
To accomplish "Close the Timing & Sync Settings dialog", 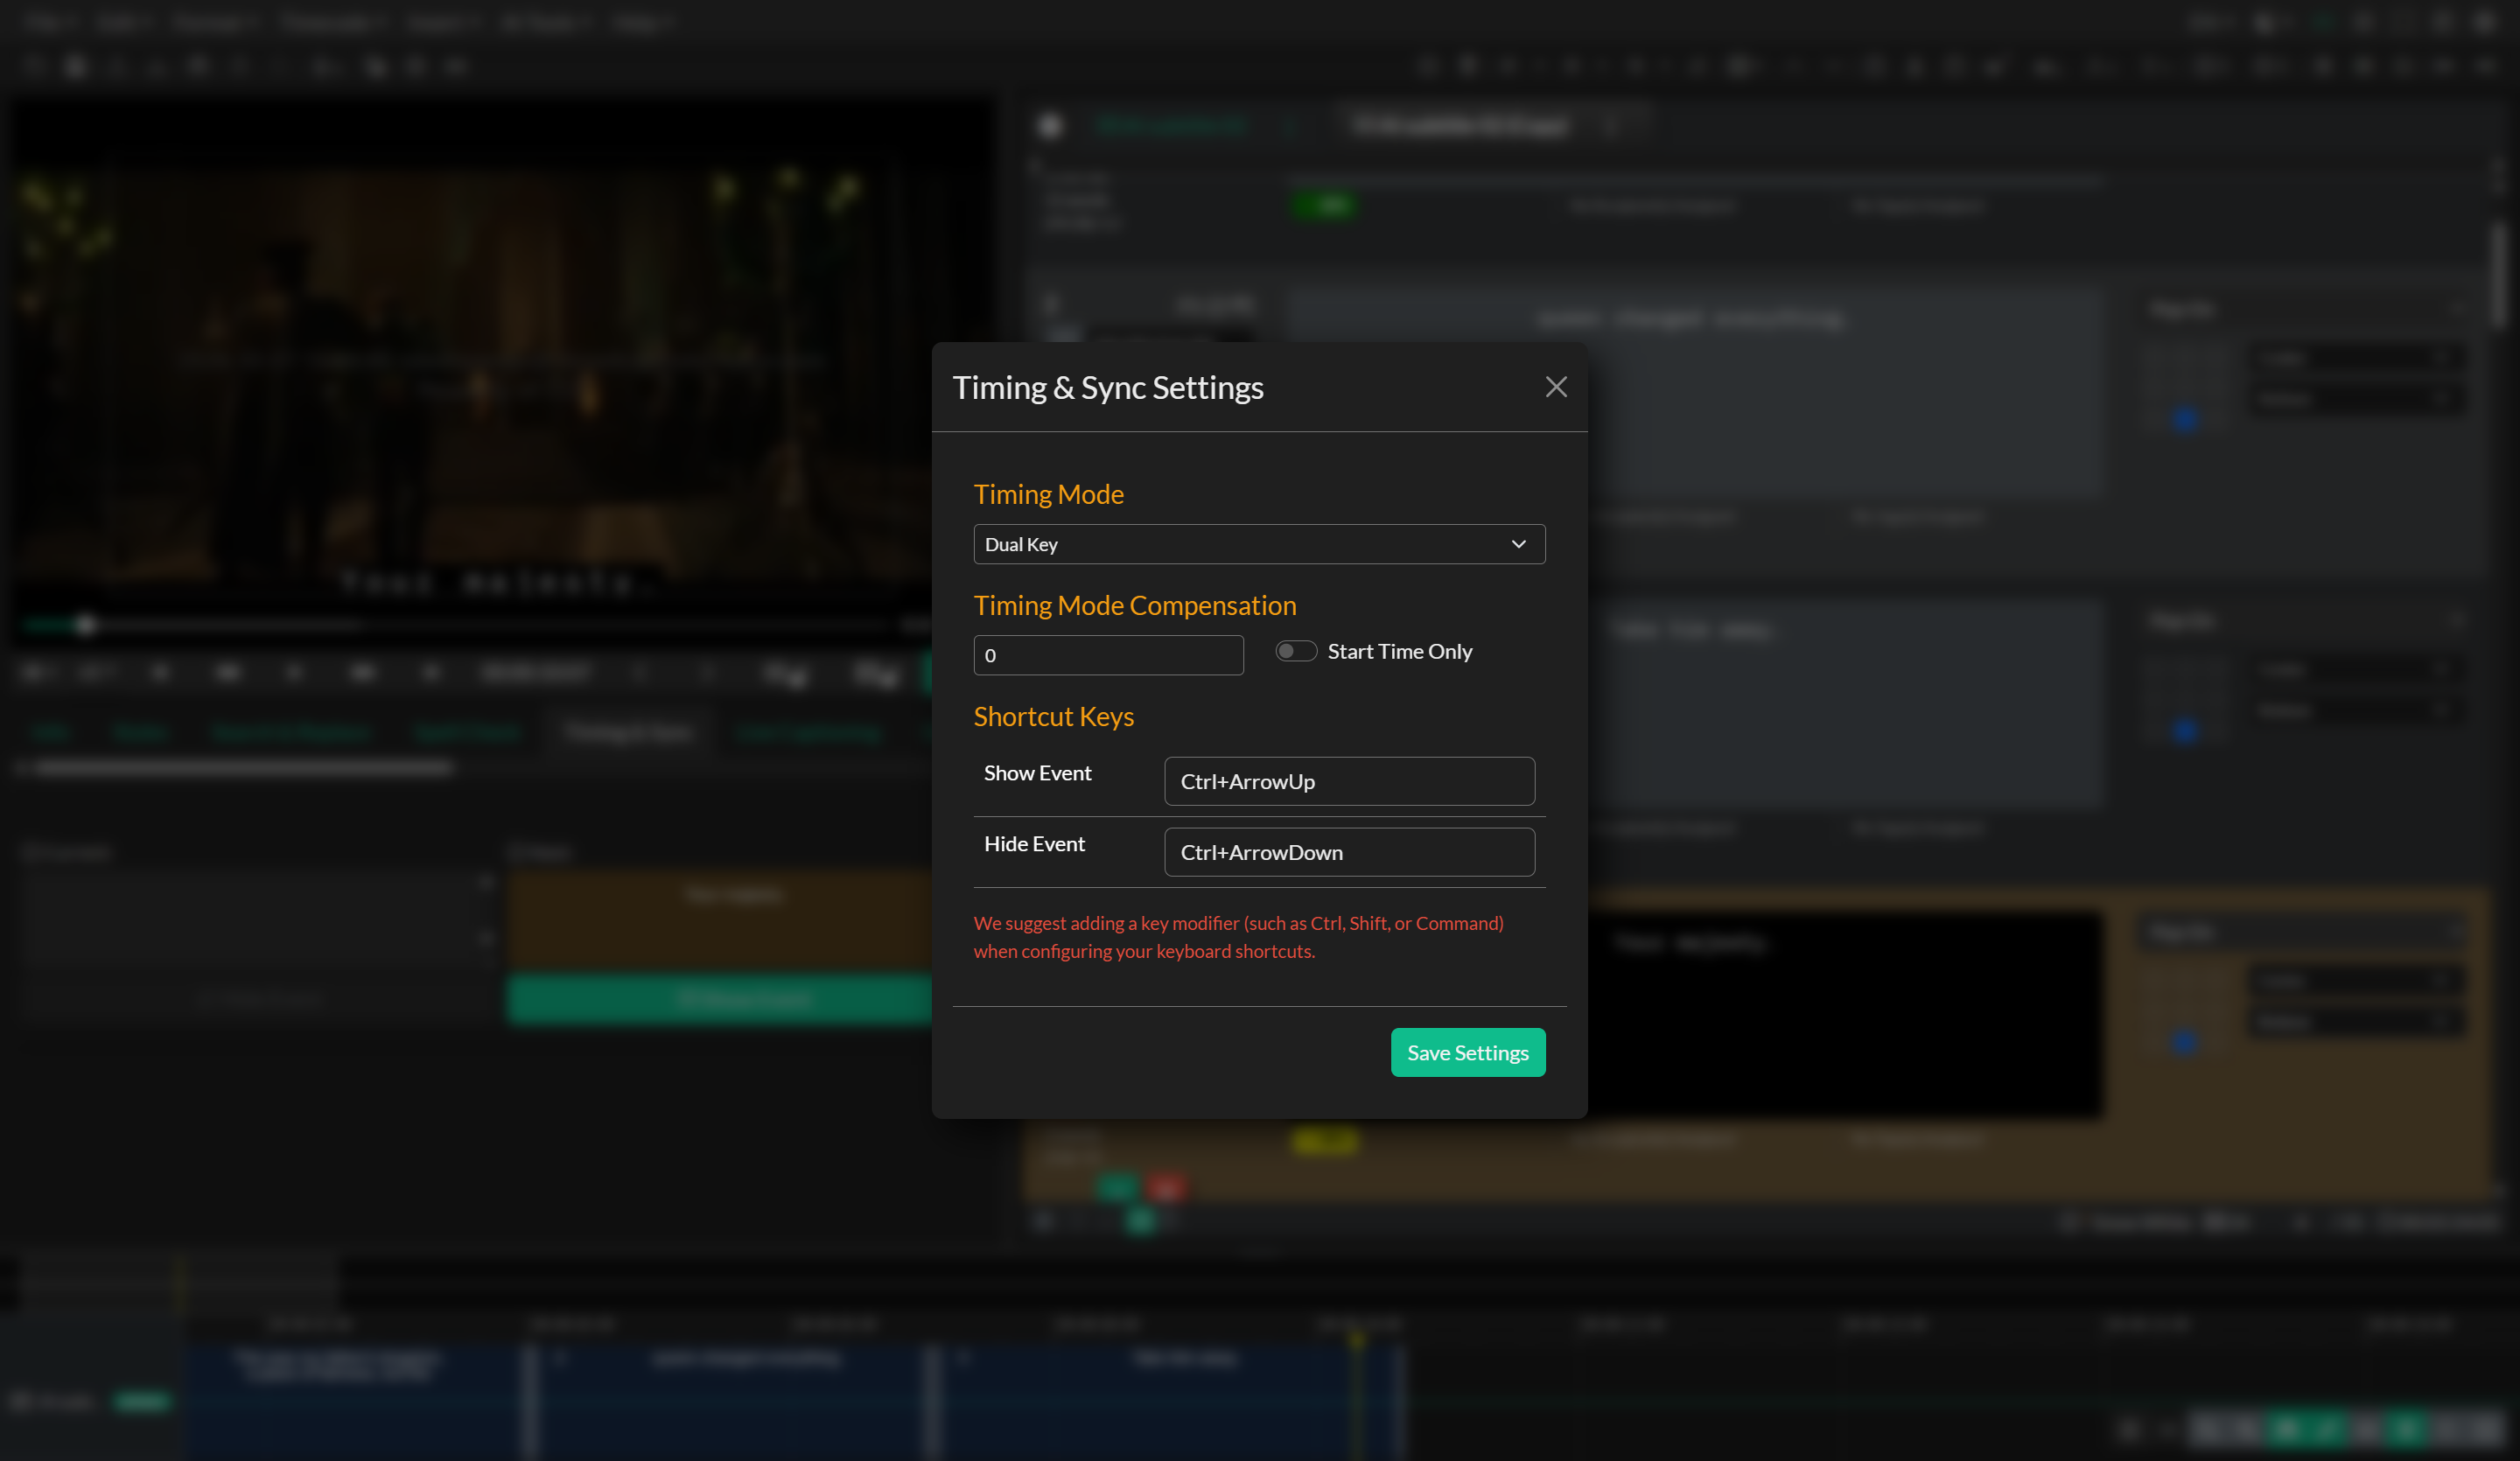I will click(1555, 387).
